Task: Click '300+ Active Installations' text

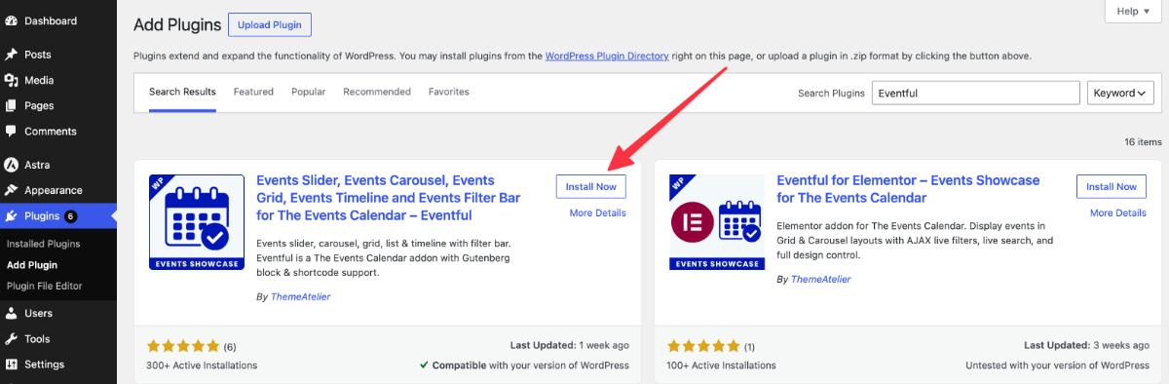Action: click(x=203, y=365)
